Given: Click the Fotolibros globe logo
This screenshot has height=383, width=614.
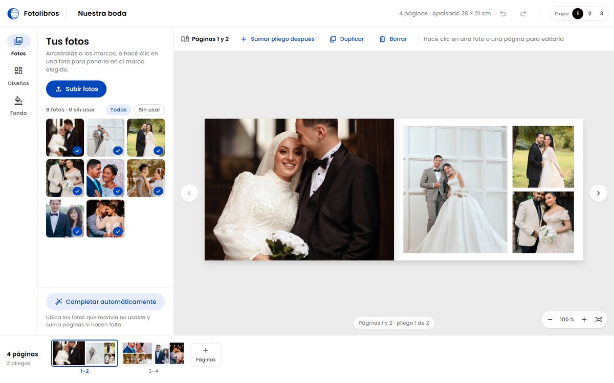Looking at the screenshot, I should click(x=13, y=14).
